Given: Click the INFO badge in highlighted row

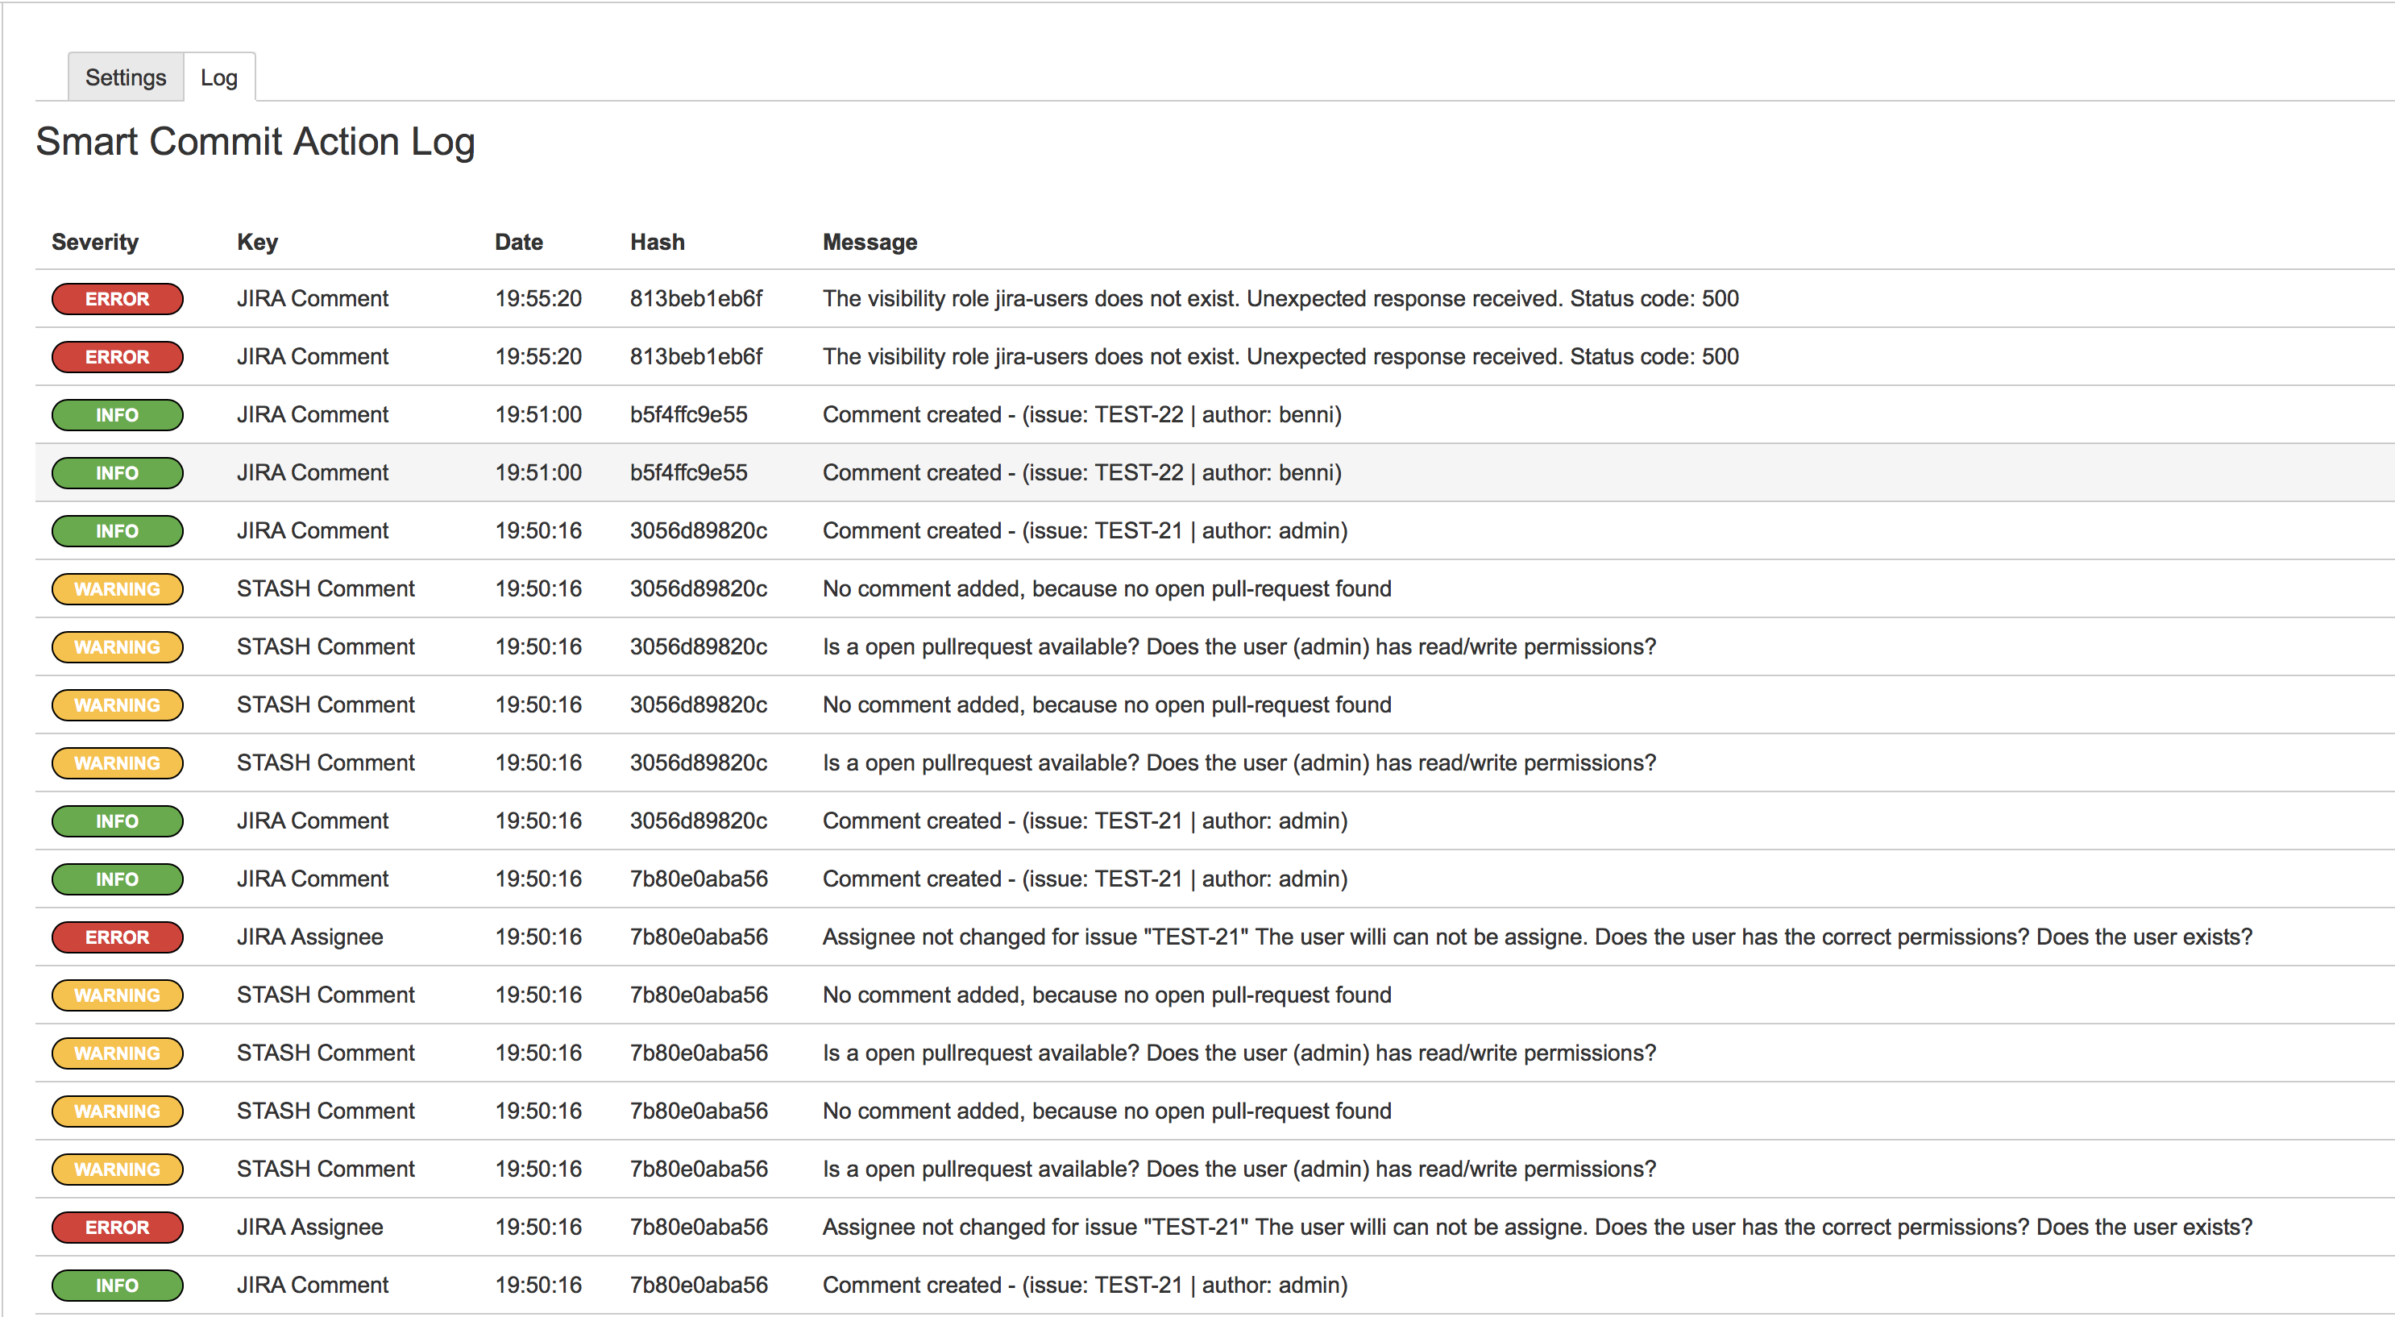Looking at the screenshot, I should click(117, 472).
